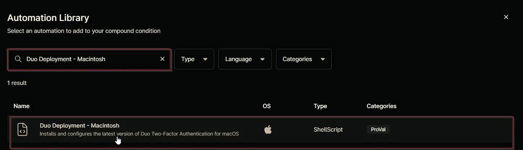Open the Categories filter dropdown
Image resolution: width=523 pixels, height=150 pixels.
pos(304,59)
